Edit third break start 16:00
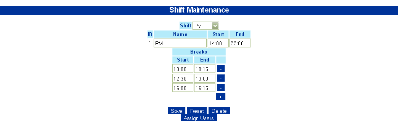Image resolution: width=398 pixels, height=139 pixels. 183,88
